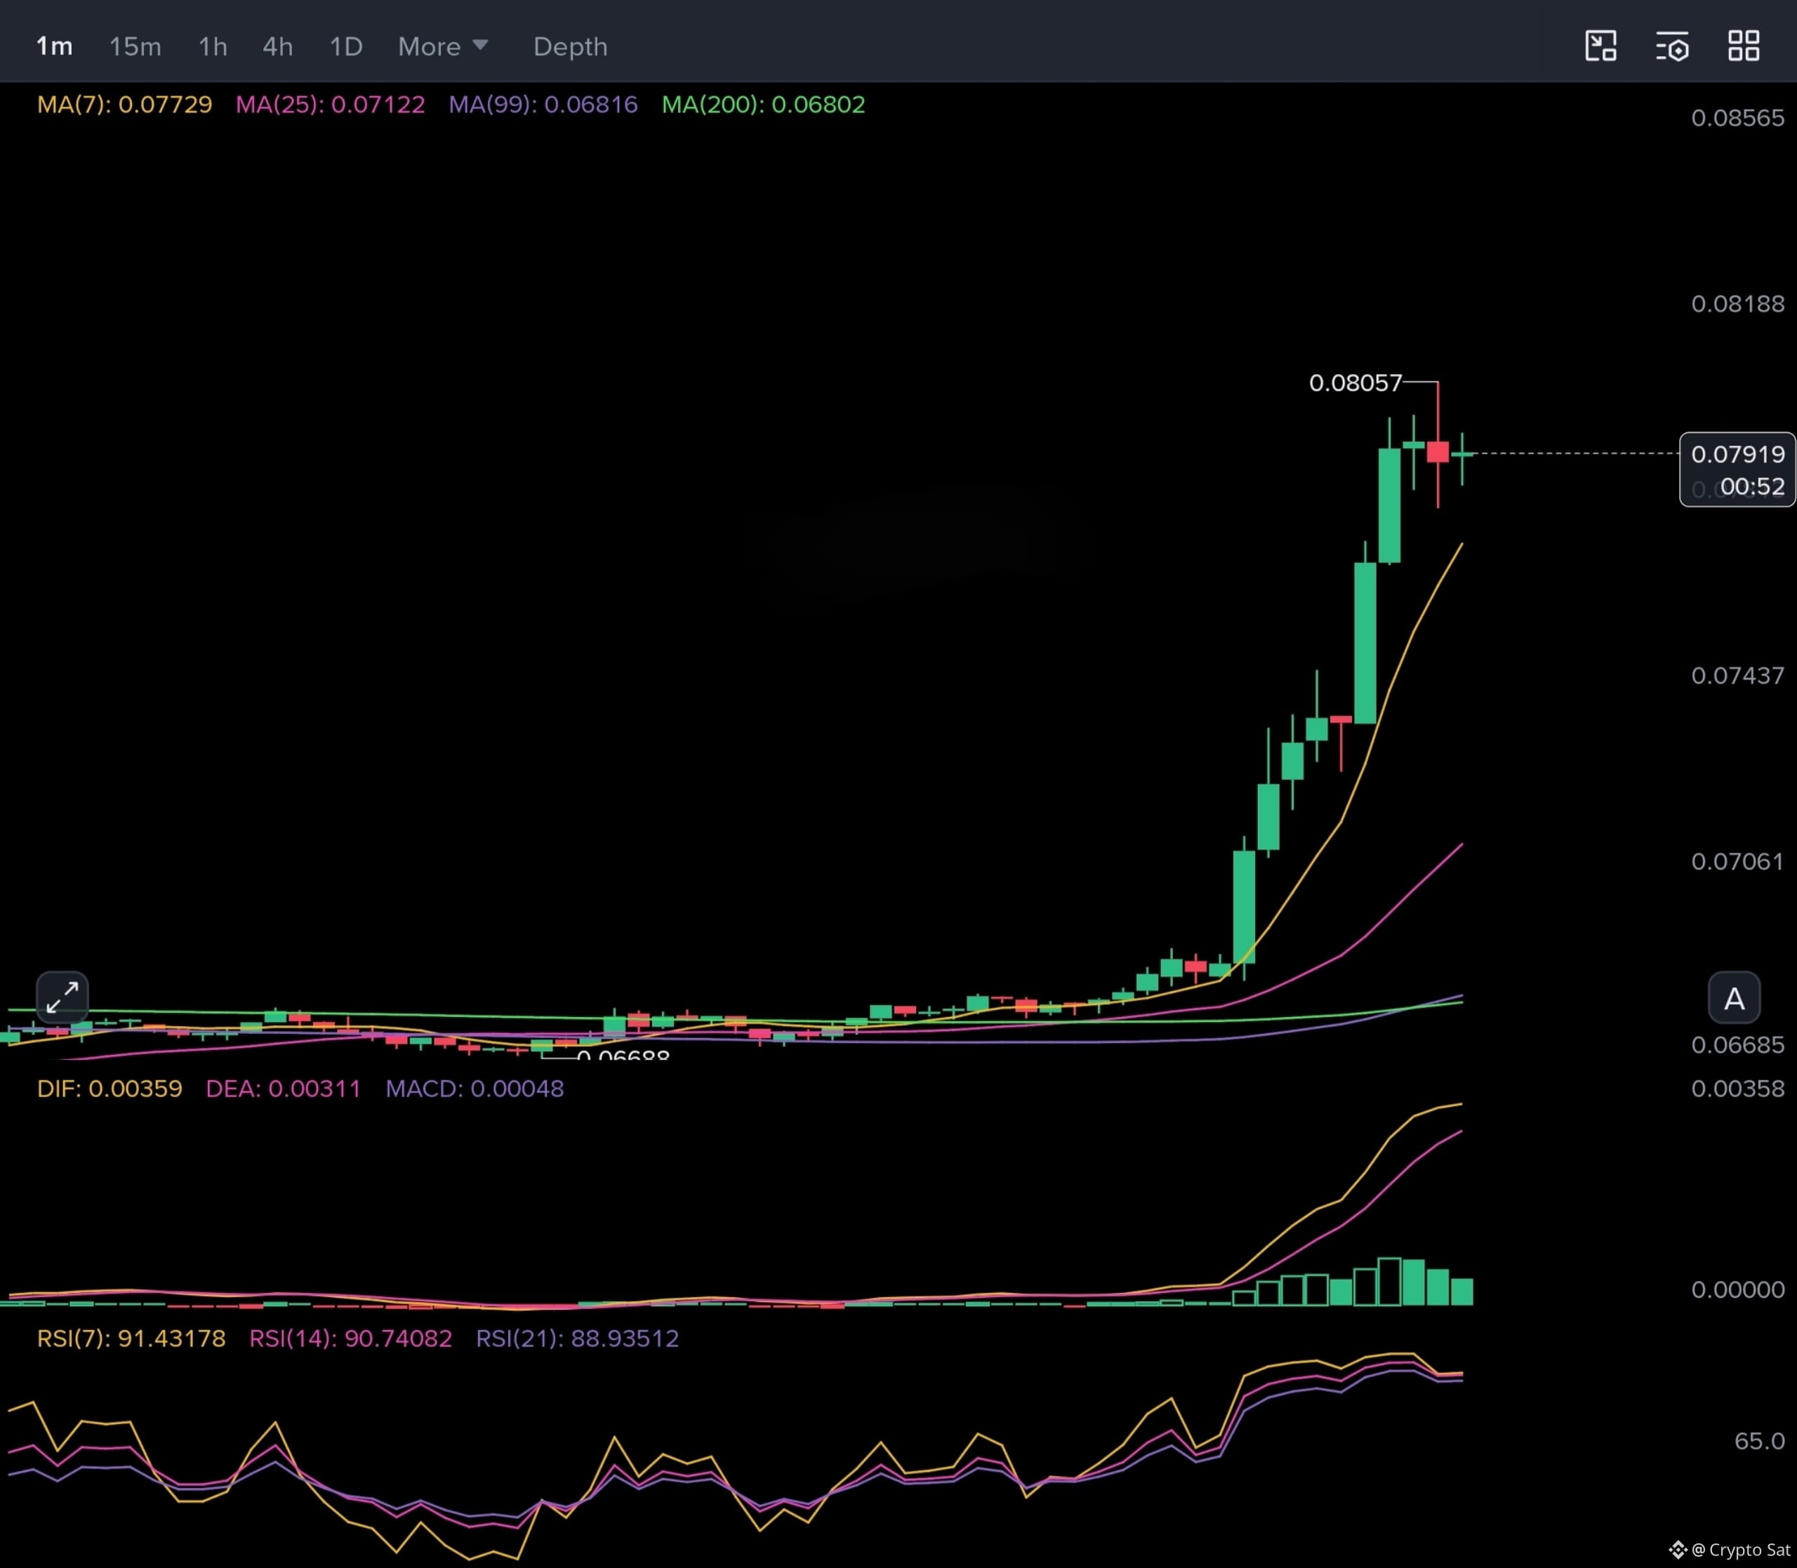Click the MACD: 0.00048 label
This screenshot has width=1797, height=1568.
pos(475,1089)
